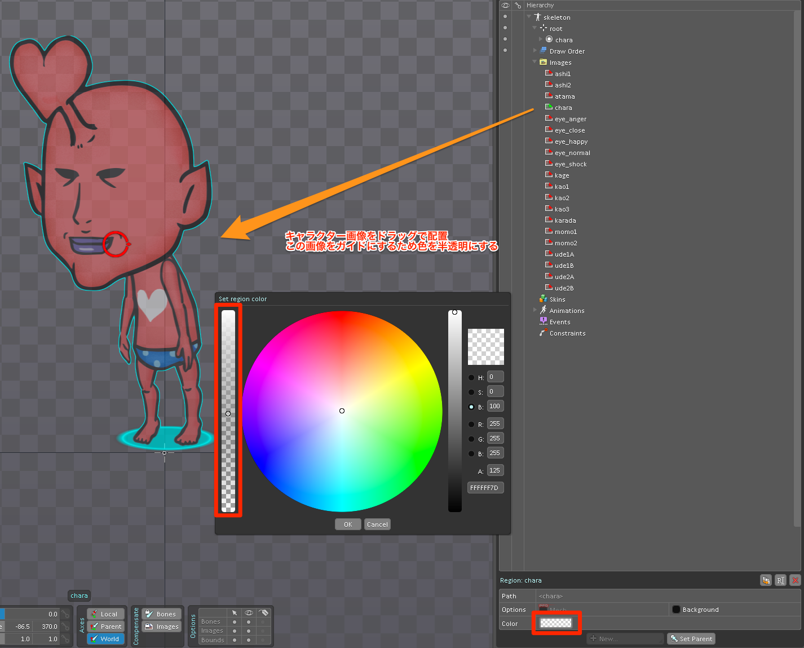The image size is (804, 648).
Task: Select Local axes button
Action: click(x=106, y=614)
